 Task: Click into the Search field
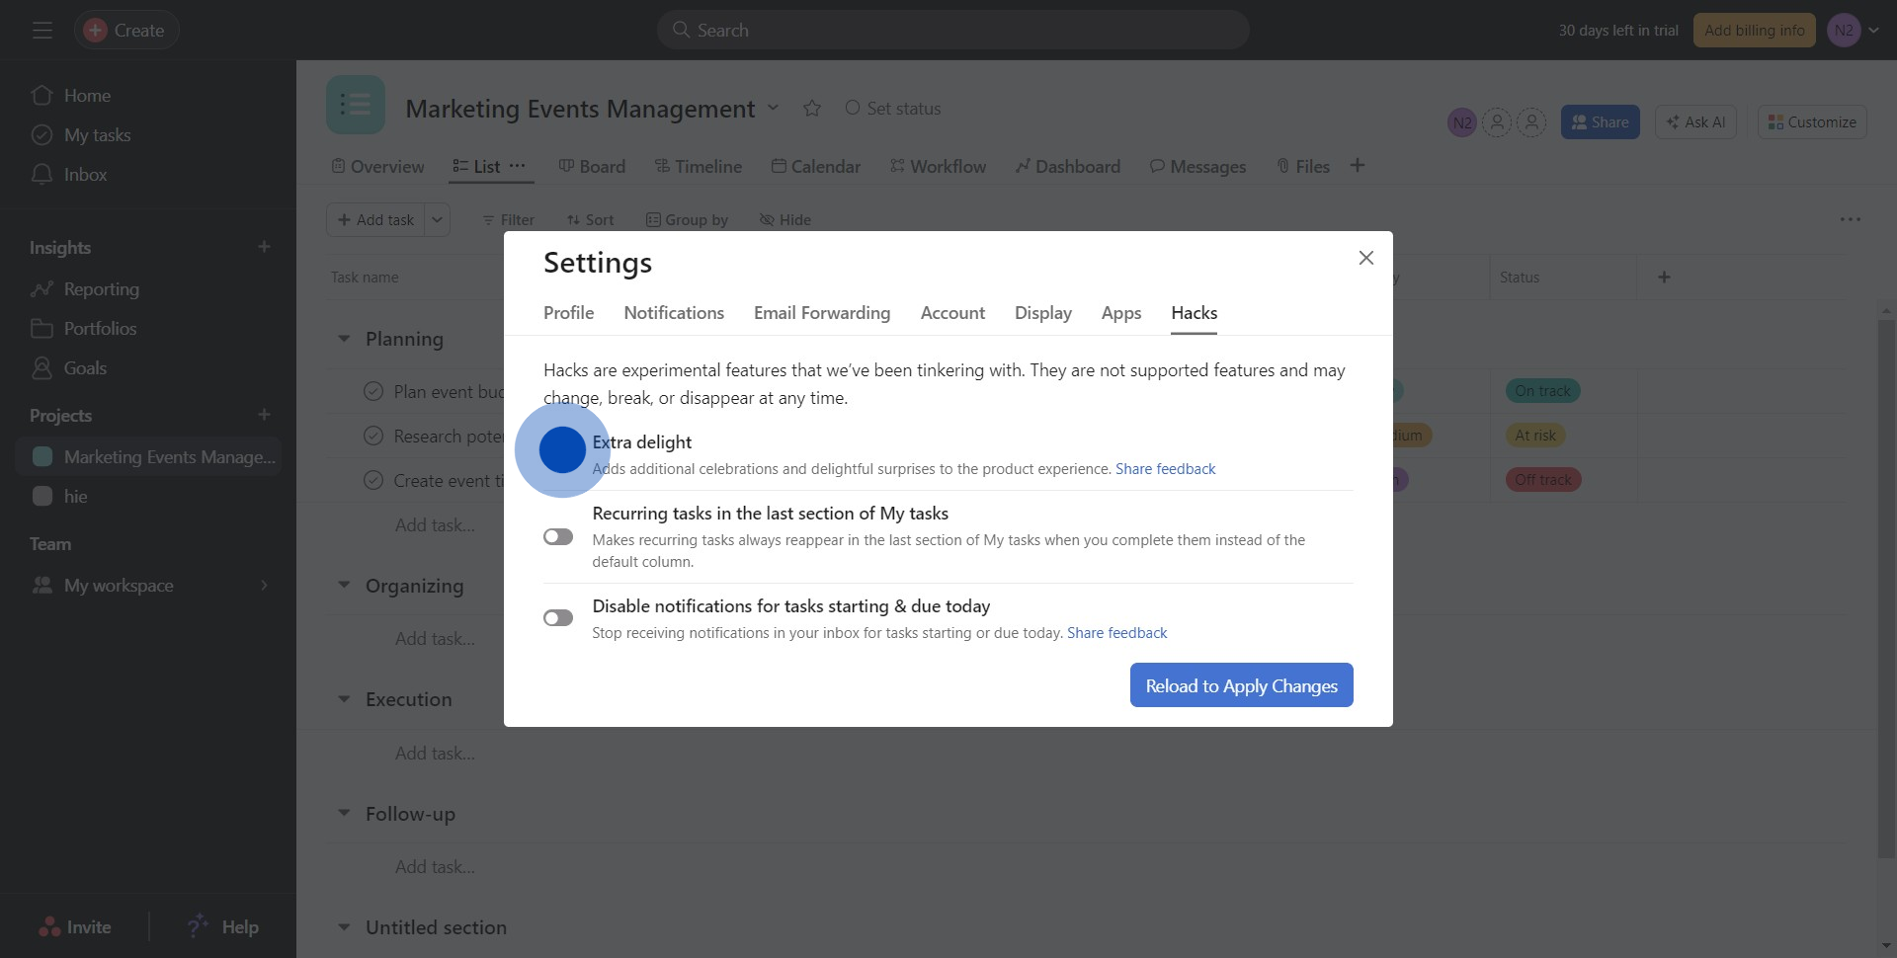click(x=952, y=31)
